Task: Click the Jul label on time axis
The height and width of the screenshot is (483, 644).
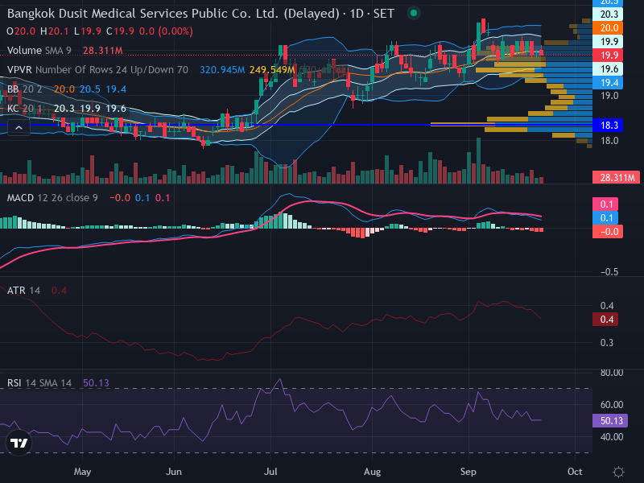Action: pos(270,472)
